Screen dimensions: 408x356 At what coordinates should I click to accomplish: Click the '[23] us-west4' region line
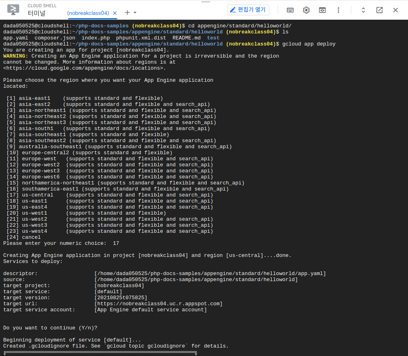click(110, 231)
